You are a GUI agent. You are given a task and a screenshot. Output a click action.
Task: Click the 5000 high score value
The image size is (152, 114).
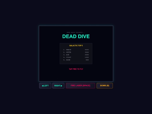point(87,50)
